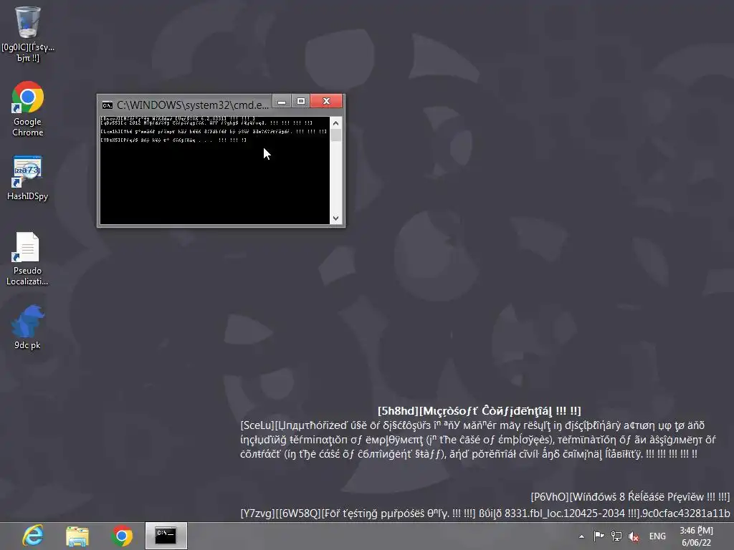Open the muted volume tray icon
734x550 pixels.
(x=634, y=536)
